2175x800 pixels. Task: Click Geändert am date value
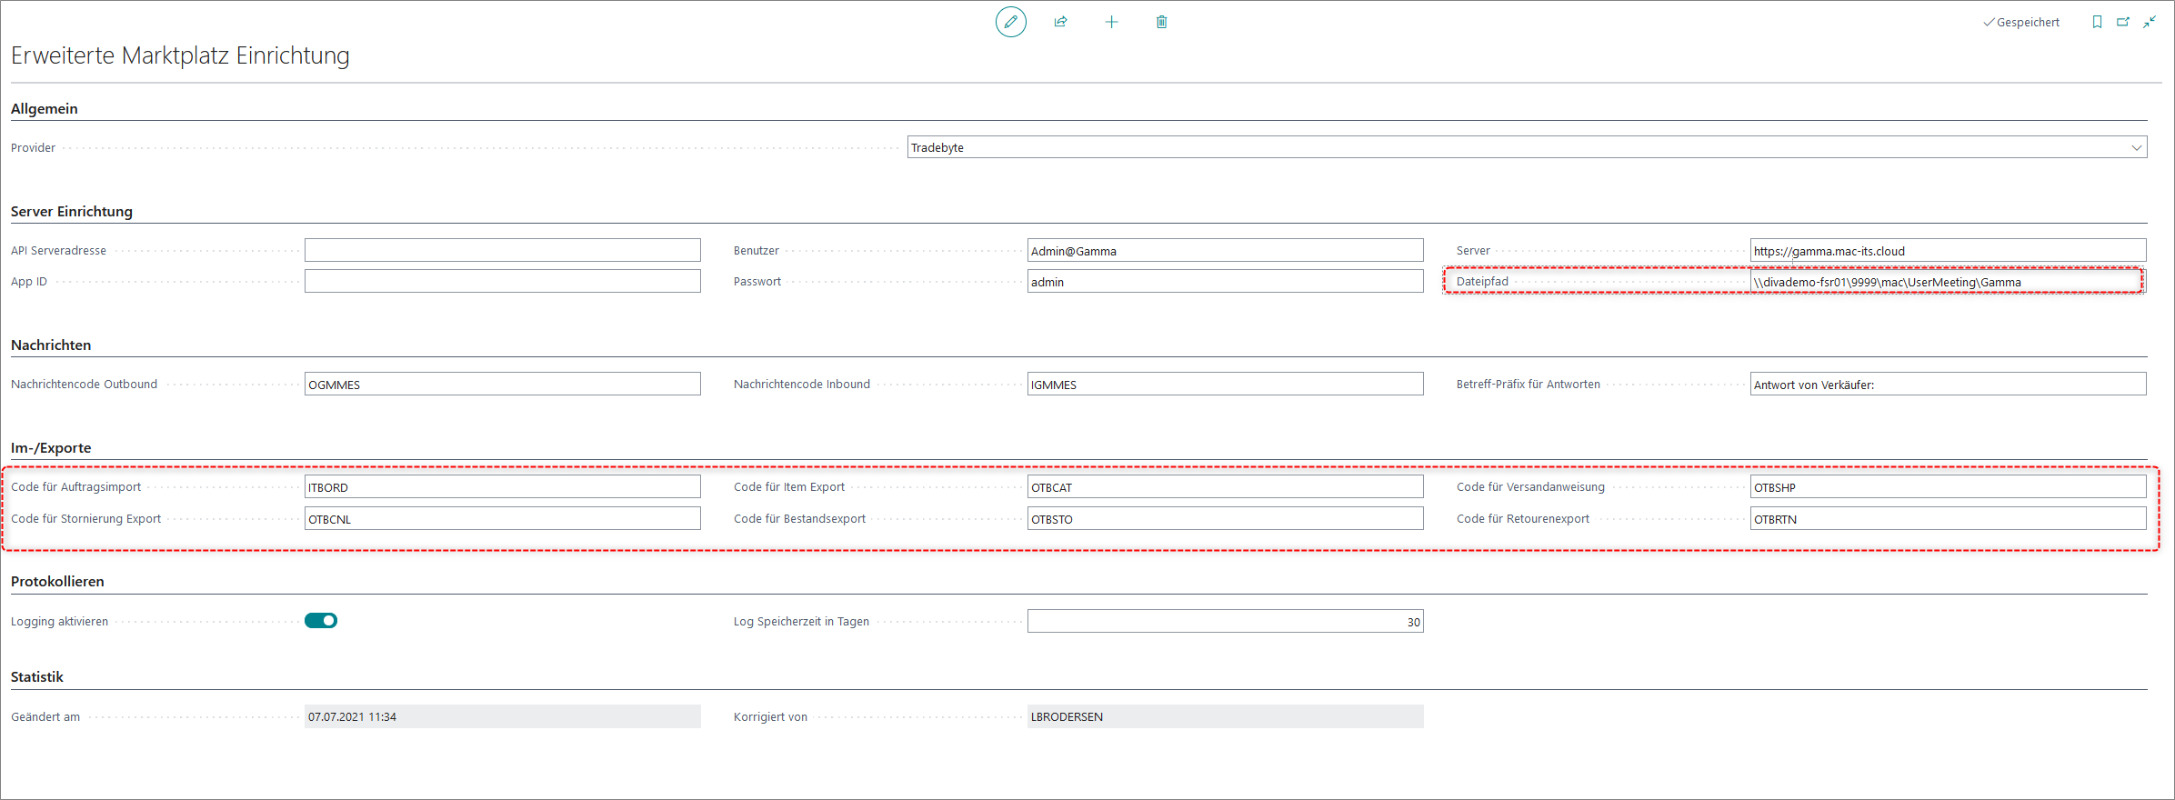pyautogui.click(x=503, y=716)
